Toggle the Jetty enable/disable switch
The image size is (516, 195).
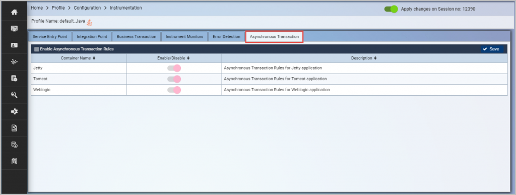coord(174,68)
